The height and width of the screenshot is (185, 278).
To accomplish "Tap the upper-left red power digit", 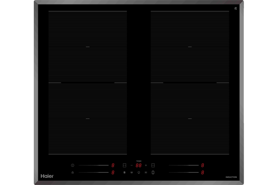I will click(113, 166).
